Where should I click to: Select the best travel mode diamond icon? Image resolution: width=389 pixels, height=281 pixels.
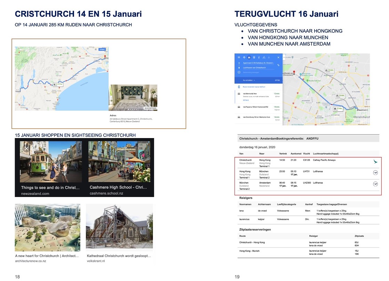tap(244, 58)
